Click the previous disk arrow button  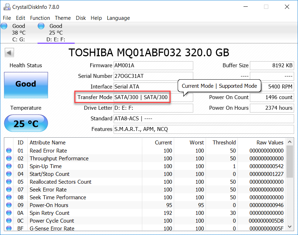(x=9, y=53)
